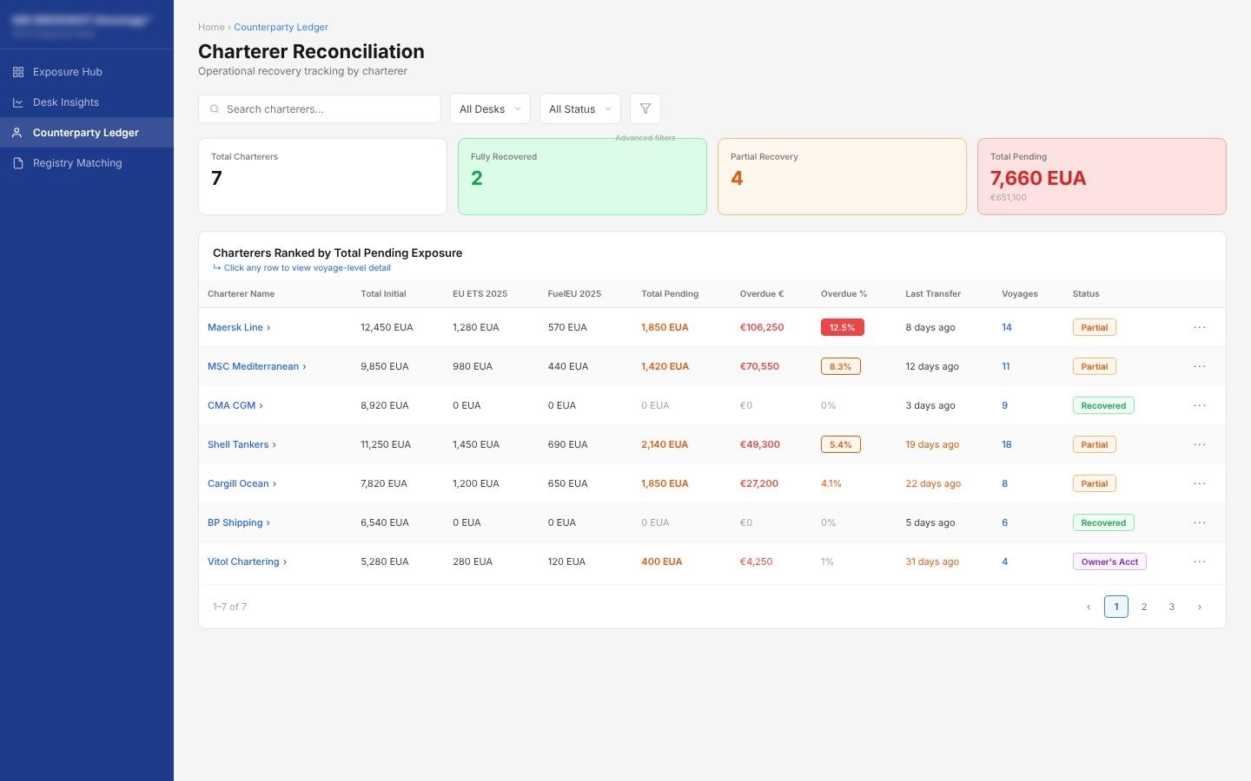Open row actions menu for Cargill Ocean
The width and height of the screenshot is (1251, 781).
pyautogui.click(x=1200, y=483)
